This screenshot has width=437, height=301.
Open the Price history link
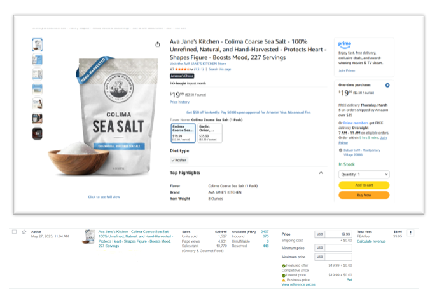(x=179, y=102)
